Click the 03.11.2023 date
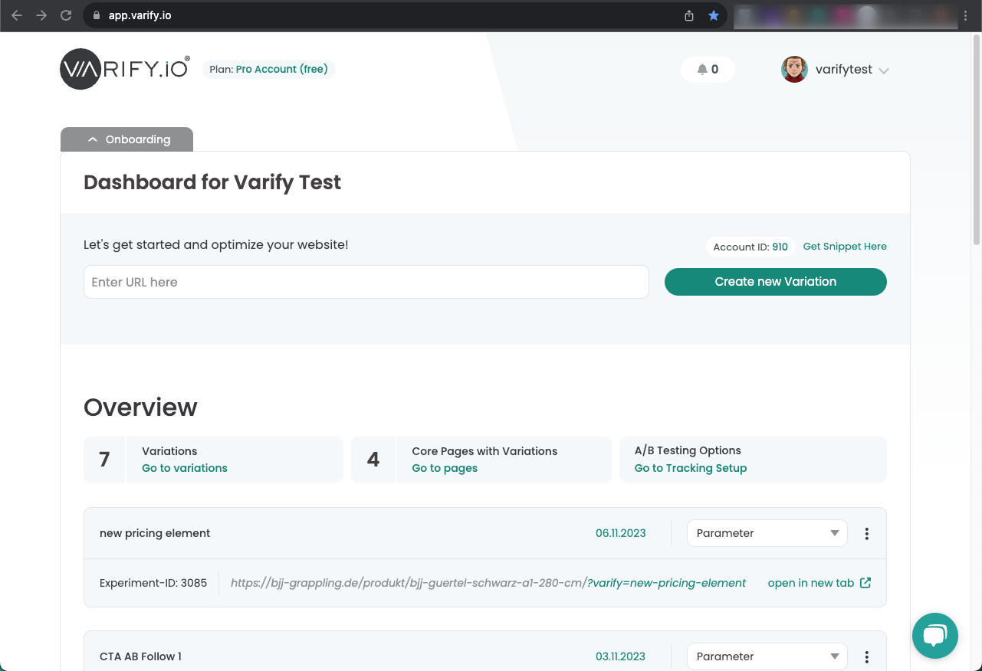This screenshot has width=982, height=671. [621, 656]
